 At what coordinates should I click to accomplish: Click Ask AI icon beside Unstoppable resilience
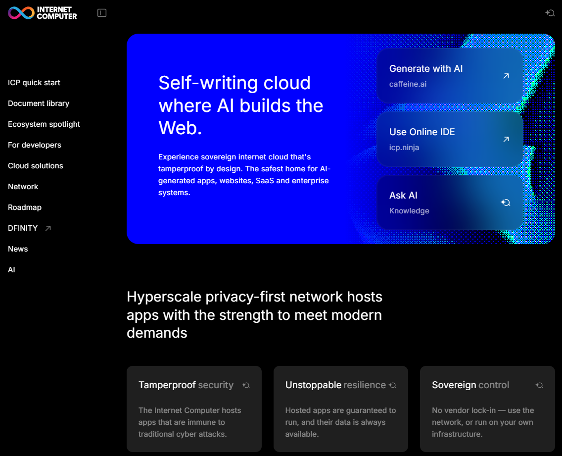[x=392, y=385]
